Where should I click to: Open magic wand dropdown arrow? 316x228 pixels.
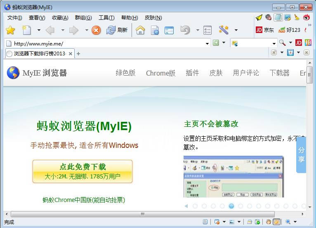tap(236, 30)
